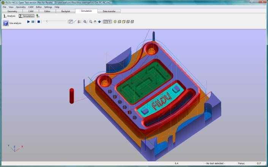Switch to the Backplot tab
Viewport: 268px width, 167px height.
click(x=66, y=11)
